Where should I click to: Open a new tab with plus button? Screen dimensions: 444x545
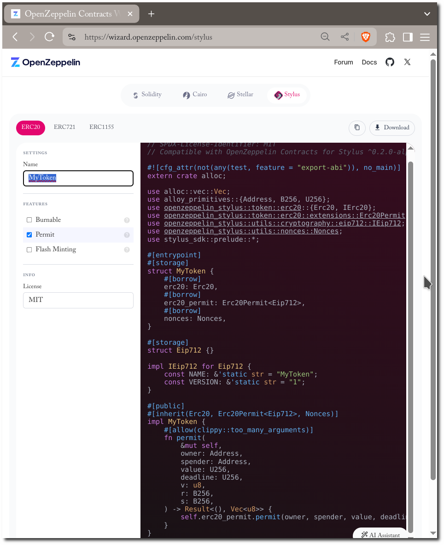pos(151,14)
